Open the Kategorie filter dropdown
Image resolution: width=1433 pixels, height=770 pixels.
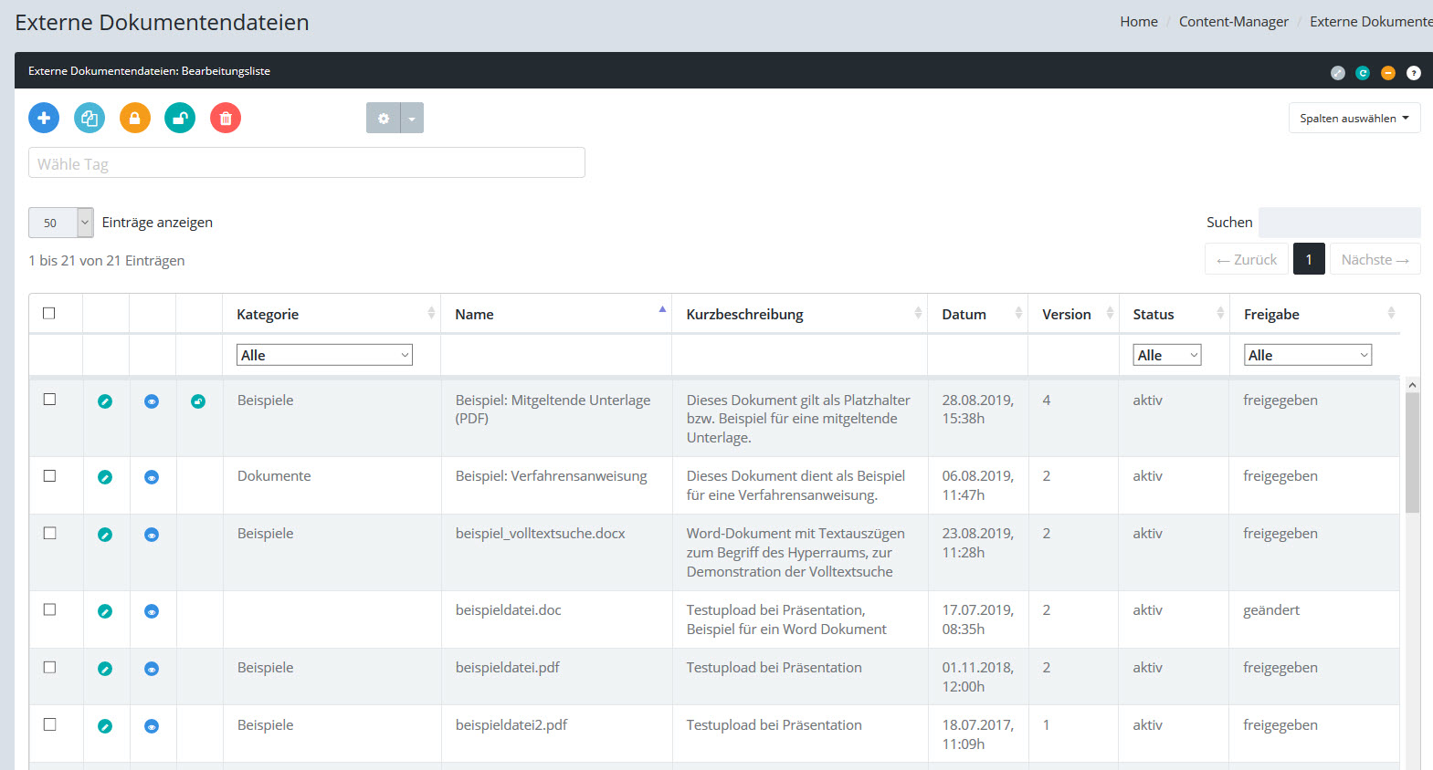coord(324,355)
